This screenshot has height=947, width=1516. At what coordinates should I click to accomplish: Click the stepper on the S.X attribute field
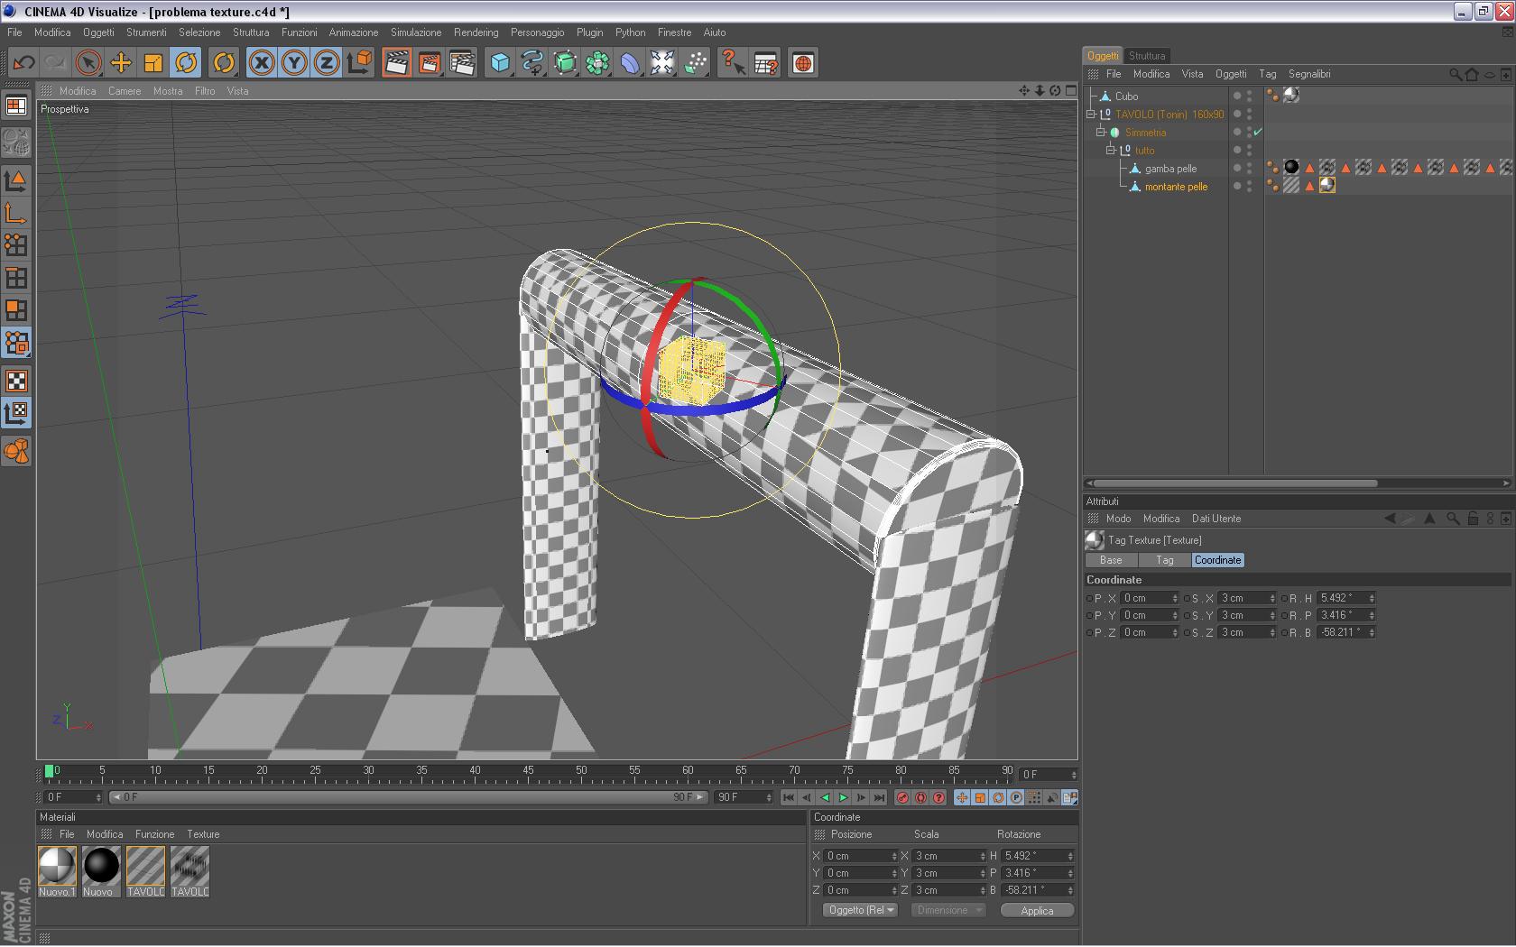pos(1272,598)
